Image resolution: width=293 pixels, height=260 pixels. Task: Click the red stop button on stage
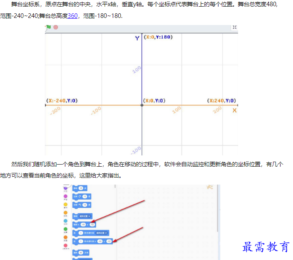click(x=56, y=27)
